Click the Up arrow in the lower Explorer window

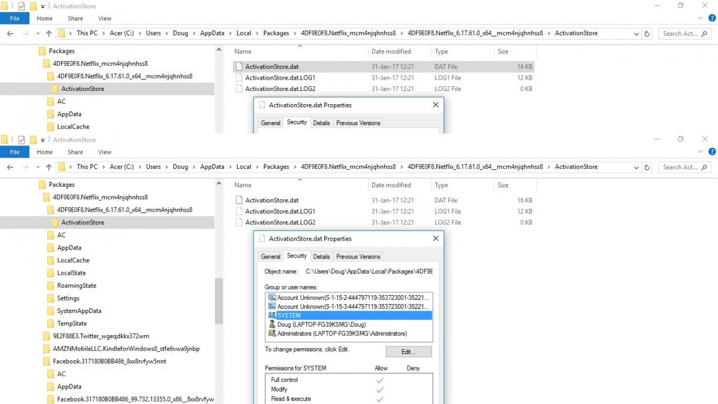coord(48,167)
